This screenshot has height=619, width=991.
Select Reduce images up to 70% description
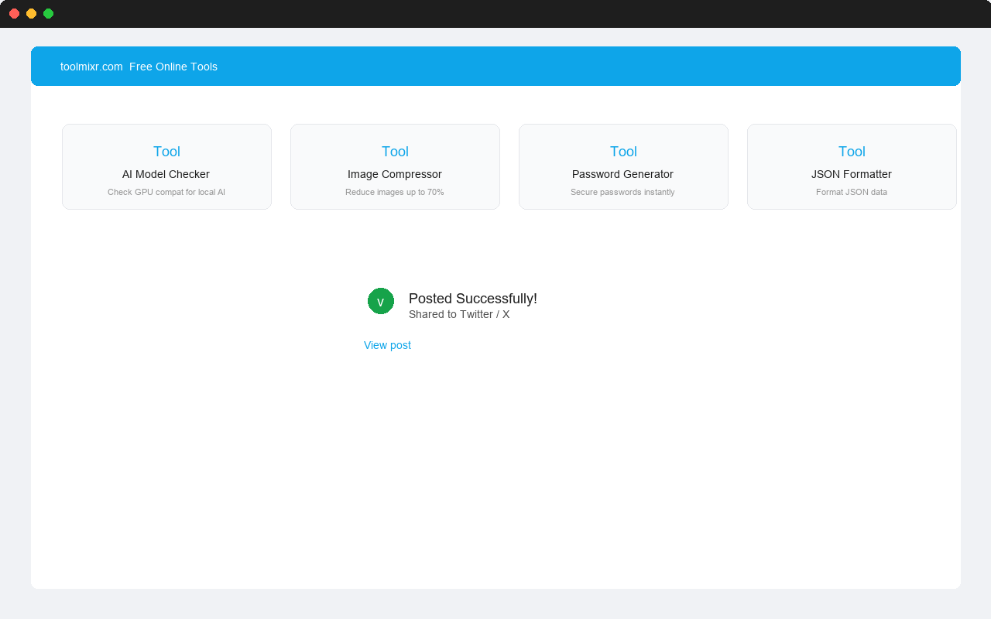395,192
